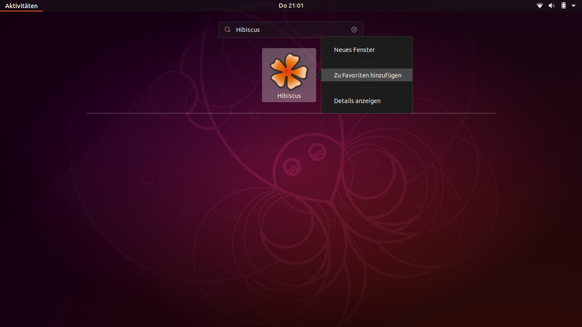582x327 pixels.
Task: Open the clock showing Do 21:01
Action: pyautogui.click(x=291, y=6)
